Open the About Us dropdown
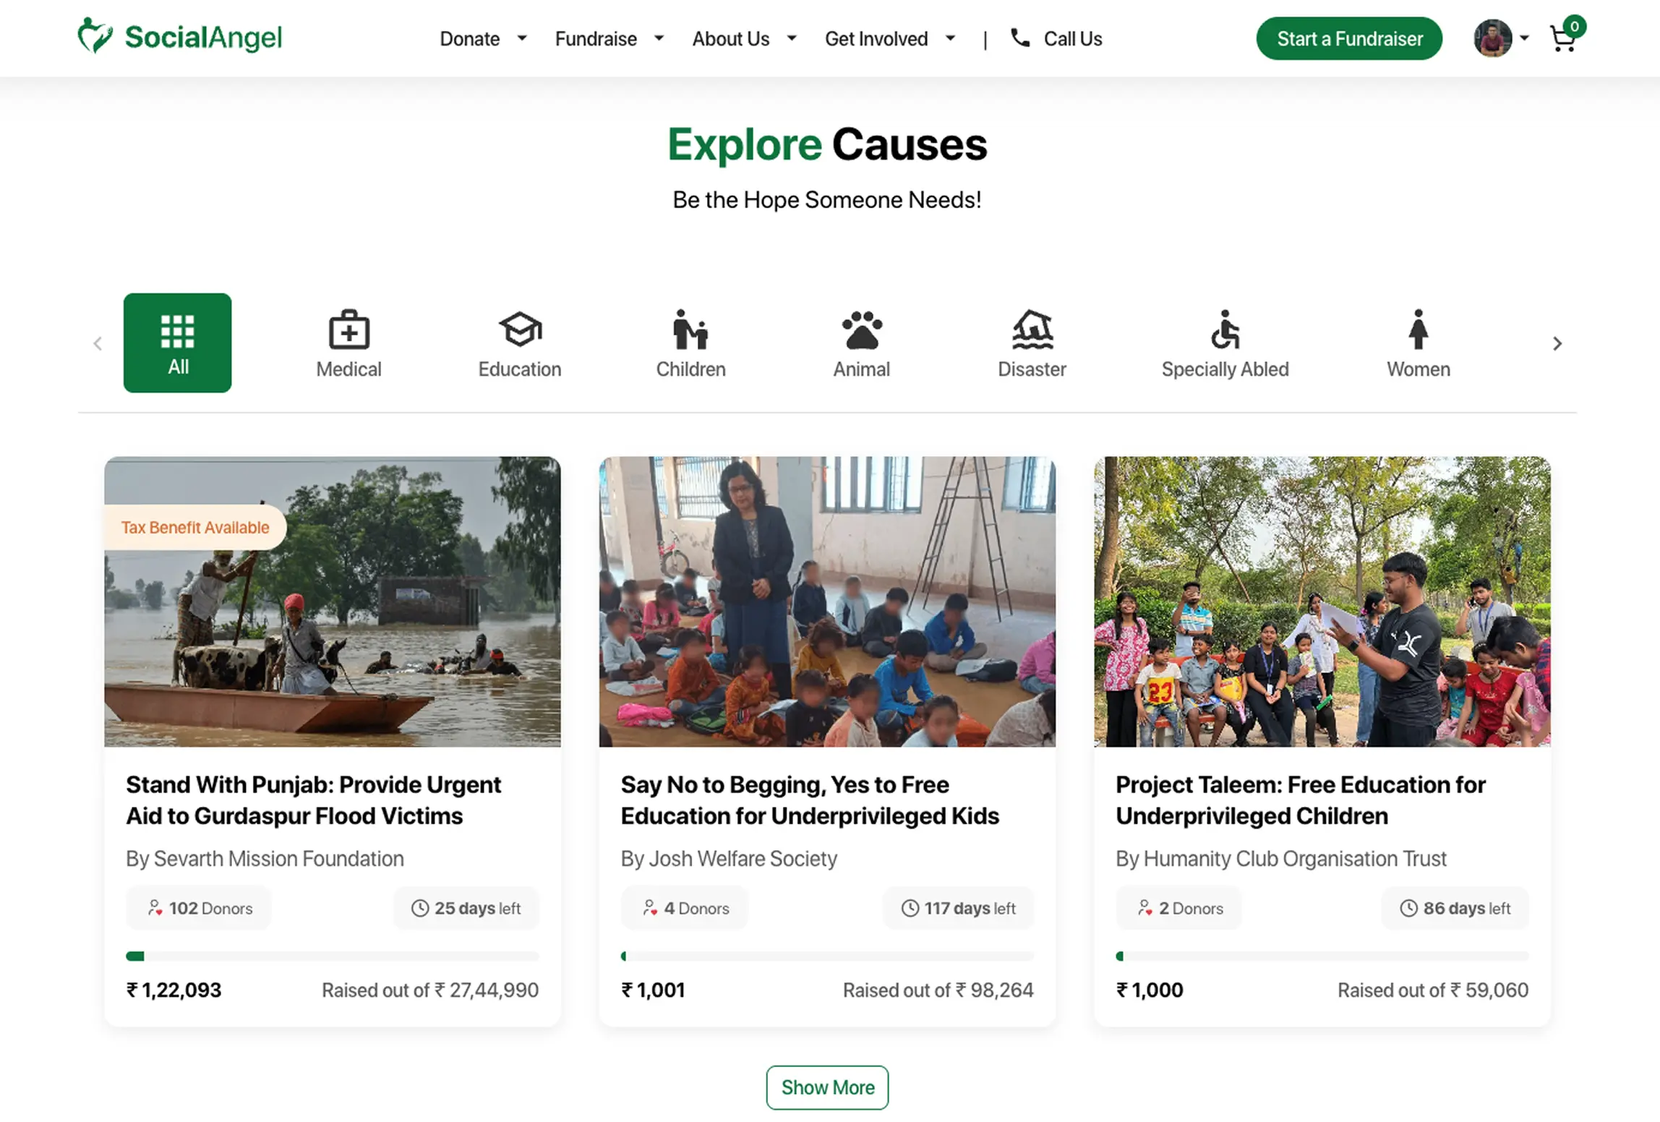Image resolution: width=1660 pixels, height=1122 pixels. click(744, 39)
